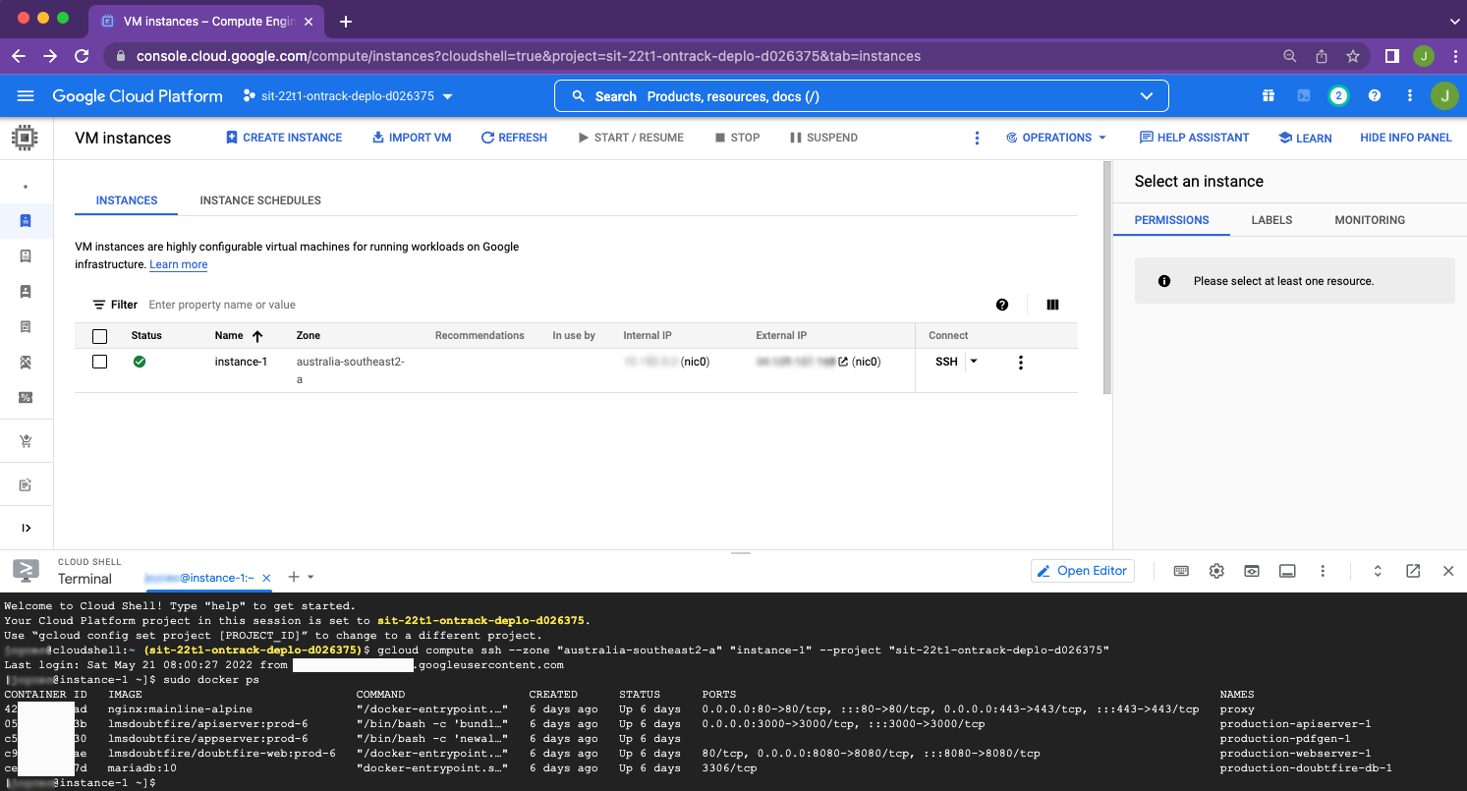Open the Learn more link about VM instances
Image resolution: width=1467 pixels, height=791 pixels.
pos(178,264)
